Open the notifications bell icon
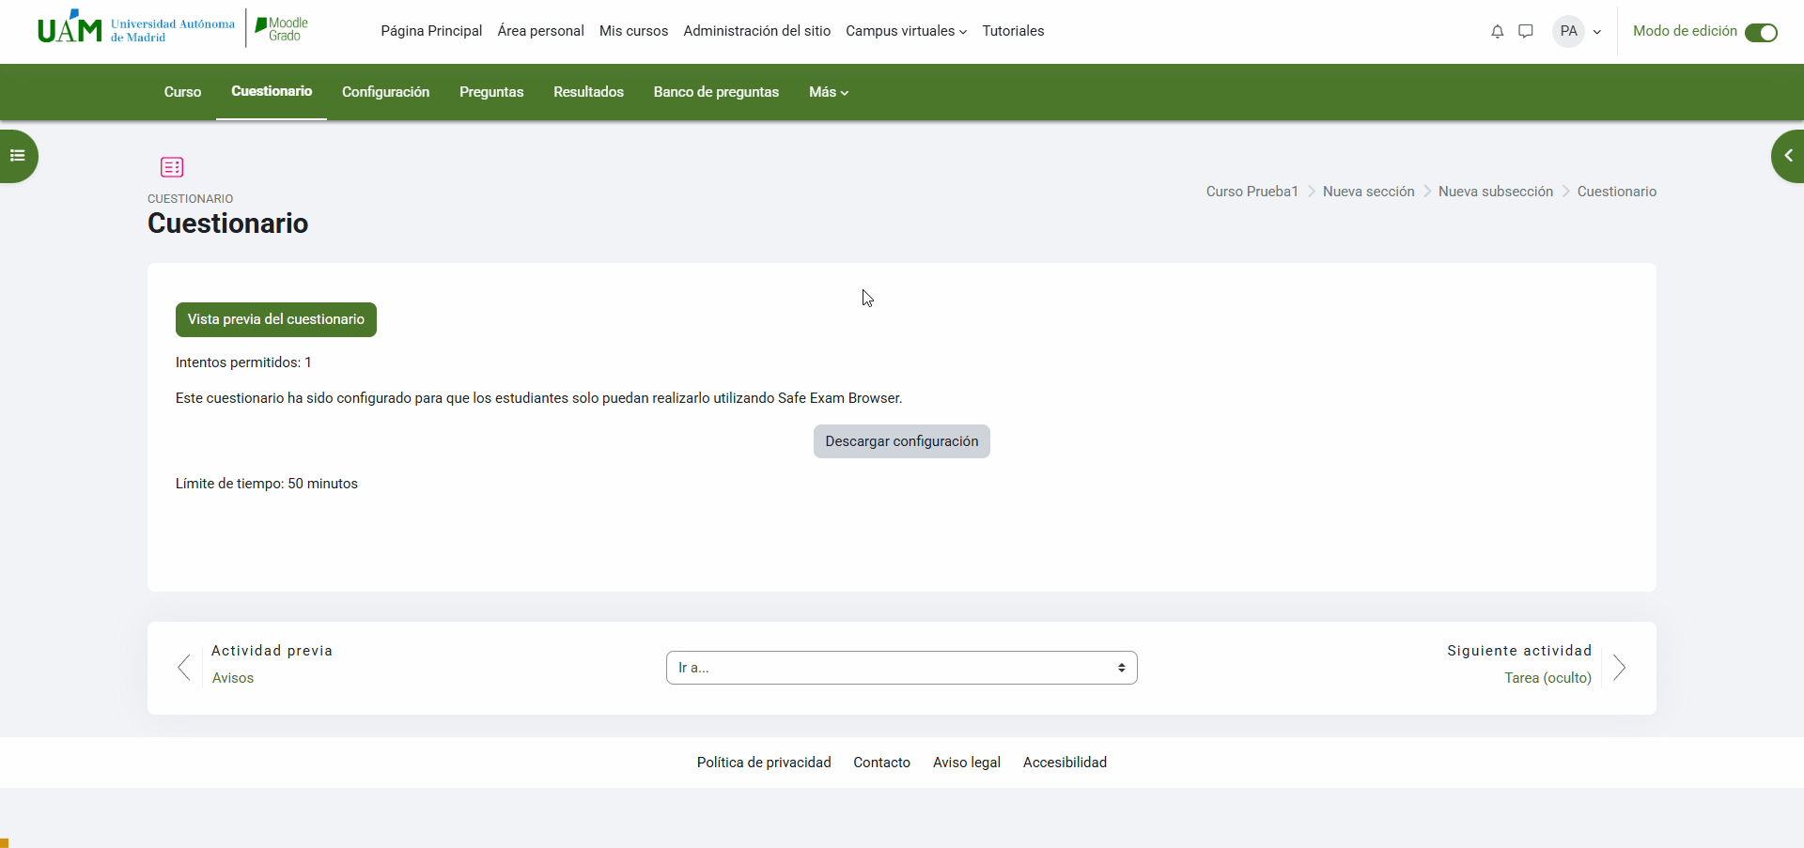Viewport: 1804px width, 848px height. tap(1497, 32)
